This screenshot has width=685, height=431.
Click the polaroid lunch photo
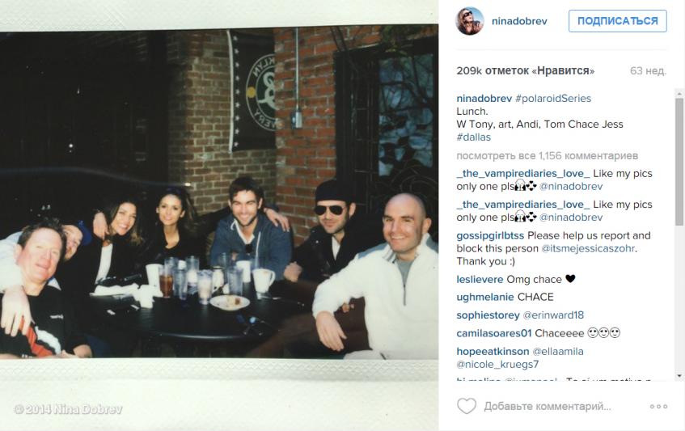(x=219, y=194)
